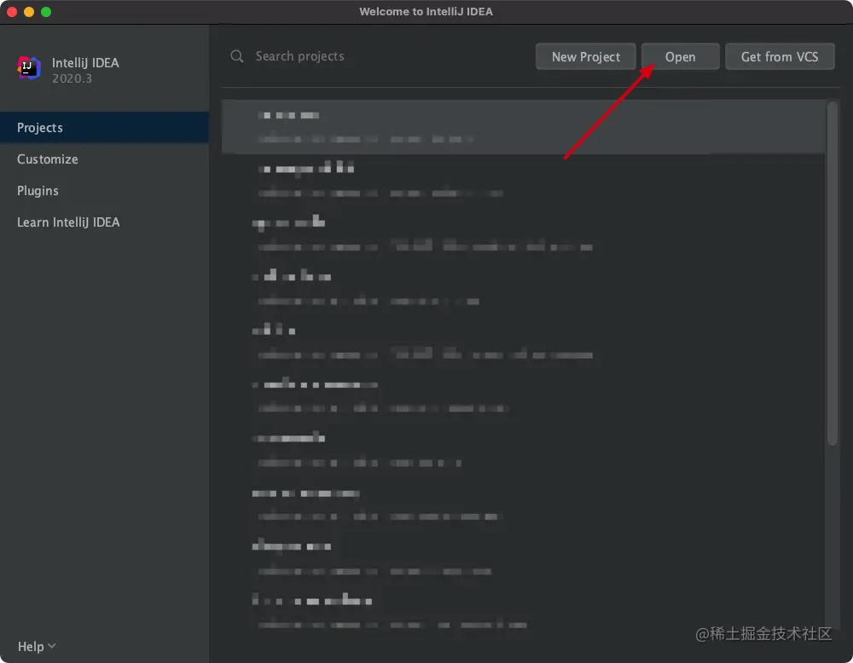
Task: Expand the Help dropdown
Action: pos(37,646)
